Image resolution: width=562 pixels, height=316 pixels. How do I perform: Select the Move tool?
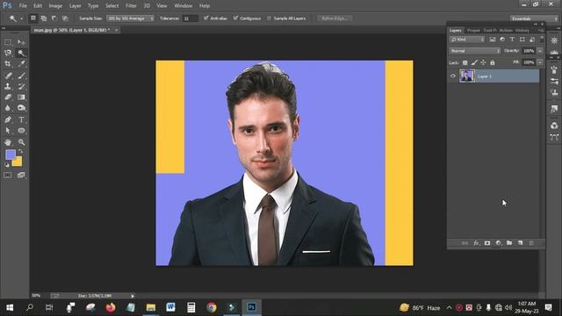(21, 42)
